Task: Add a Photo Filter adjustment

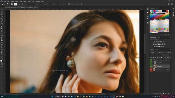Action: click(x=160, y=44)
